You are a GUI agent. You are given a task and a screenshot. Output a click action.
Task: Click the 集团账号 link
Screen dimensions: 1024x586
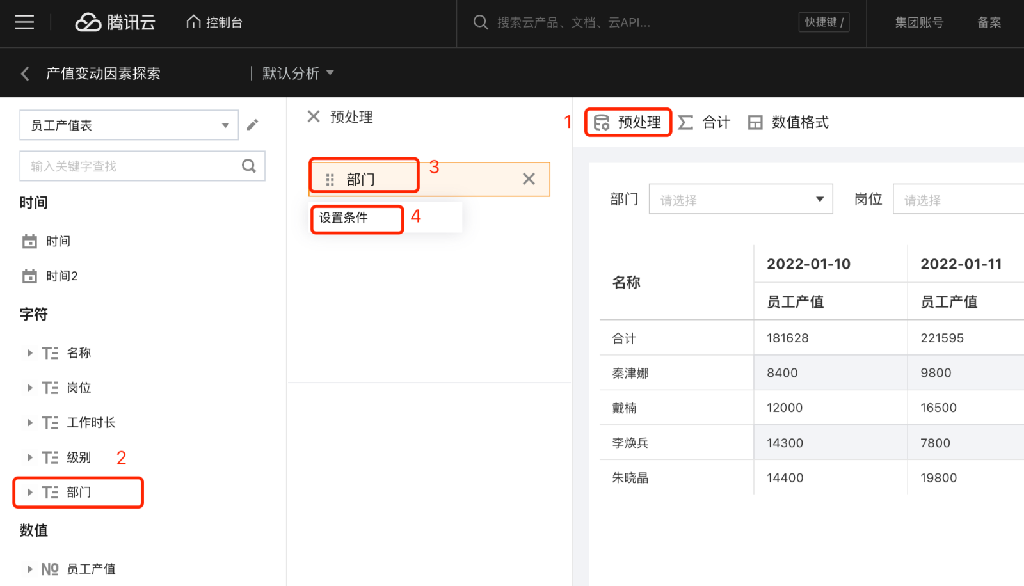click(x=919, y=22)
